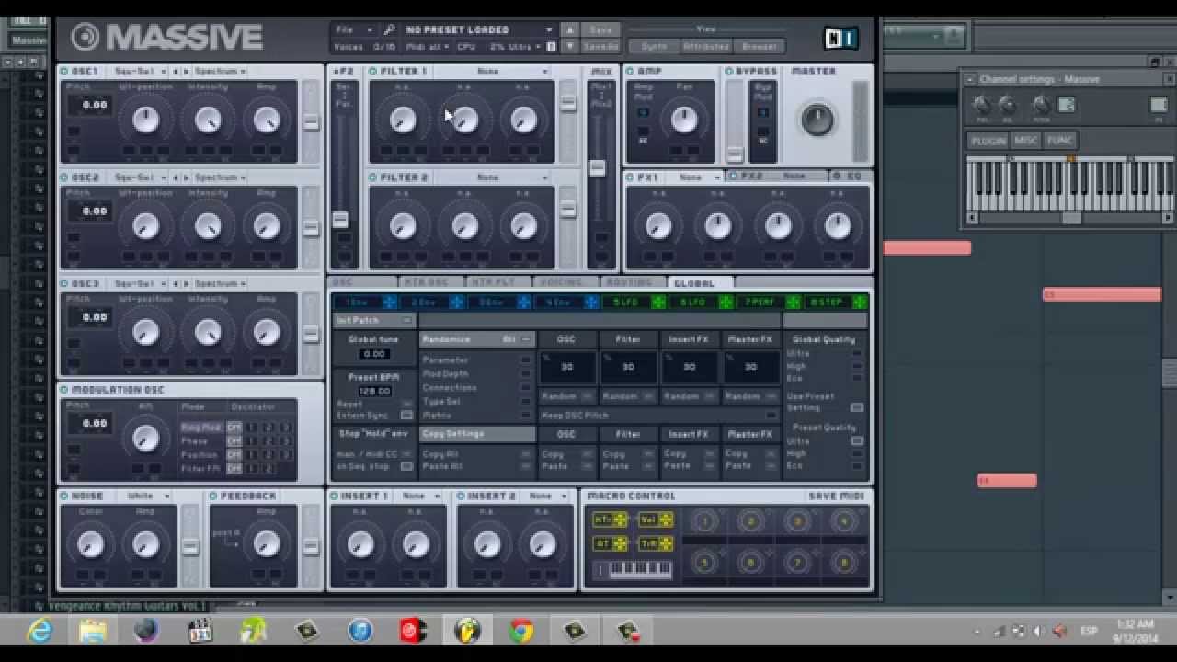Toggle the Filter 1 power button
Image resolution: width=1177 pixels, height=662 pixels.
coord(373,71)
